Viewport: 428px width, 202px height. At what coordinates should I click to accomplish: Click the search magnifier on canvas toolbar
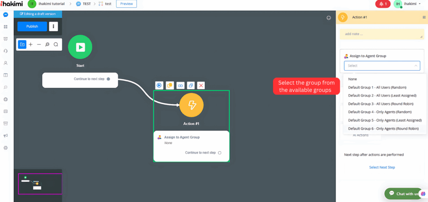coord(56,44)
